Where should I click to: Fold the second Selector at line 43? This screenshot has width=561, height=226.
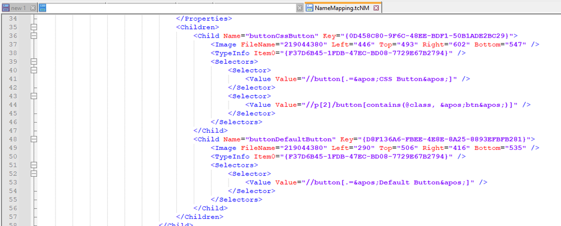(x=34, y=96)
